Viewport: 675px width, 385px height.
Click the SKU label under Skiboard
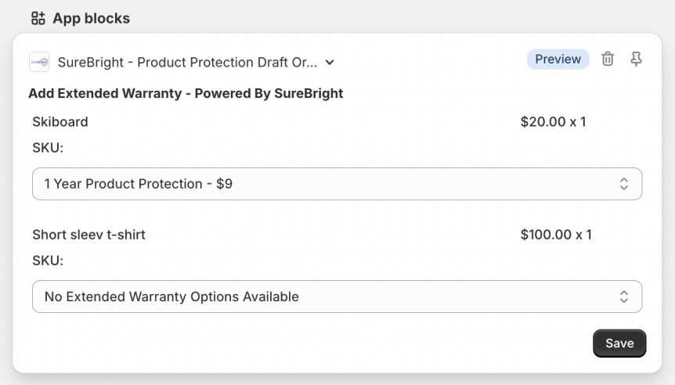pyautogui.click(x=48, y=148)
